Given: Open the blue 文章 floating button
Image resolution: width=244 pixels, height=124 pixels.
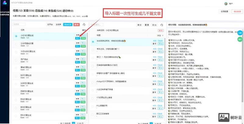Looking at the screenshot, I should click(x=240, y=33).
